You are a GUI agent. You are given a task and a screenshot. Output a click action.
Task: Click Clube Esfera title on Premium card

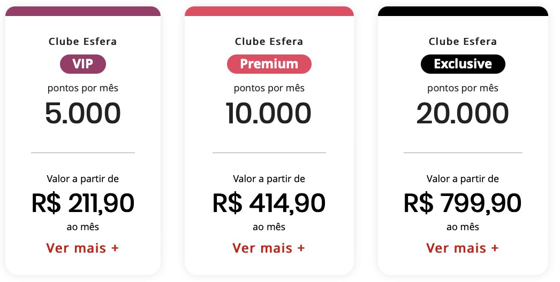[269, 41]
